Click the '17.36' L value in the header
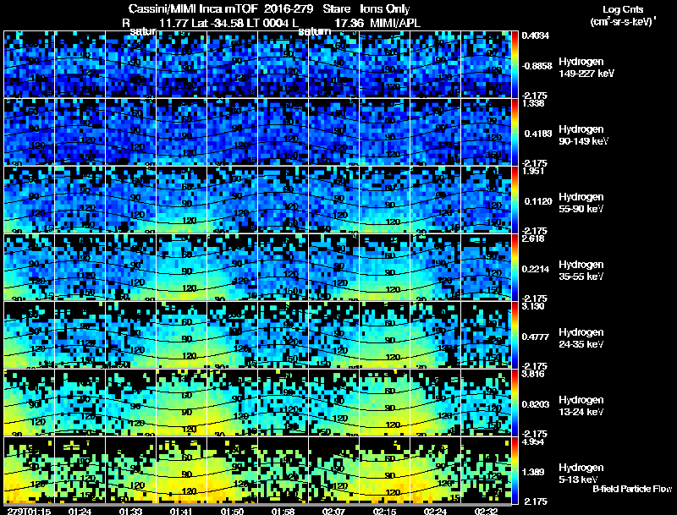677x515 pixels. pyautogui.click(x=348, y=23)
